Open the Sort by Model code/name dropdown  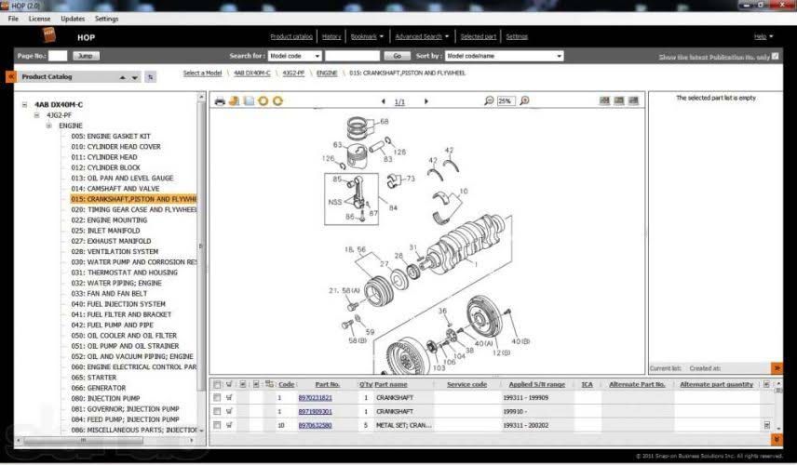505,56
